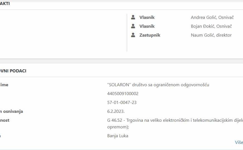Click the section header ending in PODACI
This screenshot has height=150, width=243.
tap(13, 71)
